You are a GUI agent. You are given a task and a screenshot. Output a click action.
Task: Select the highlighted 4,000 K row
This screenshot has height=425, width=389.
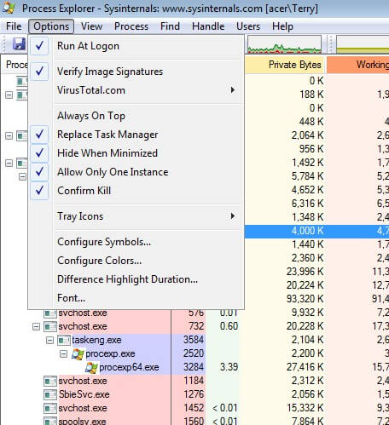(316, 231)
